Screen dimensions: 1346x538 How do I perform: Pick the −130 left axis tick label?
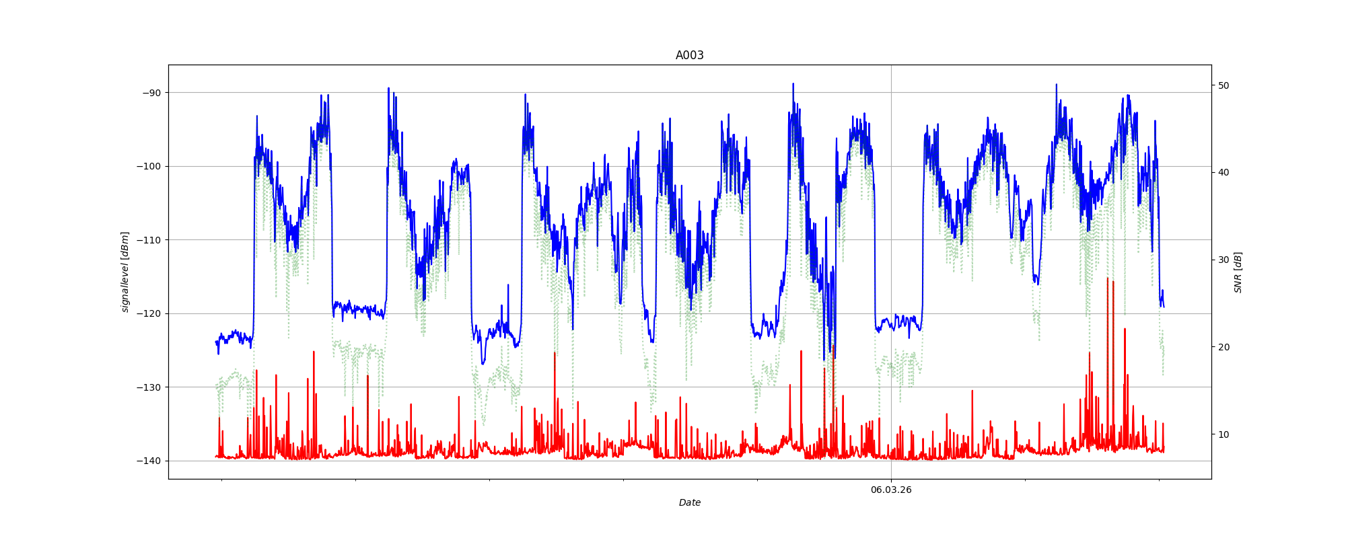149,387
